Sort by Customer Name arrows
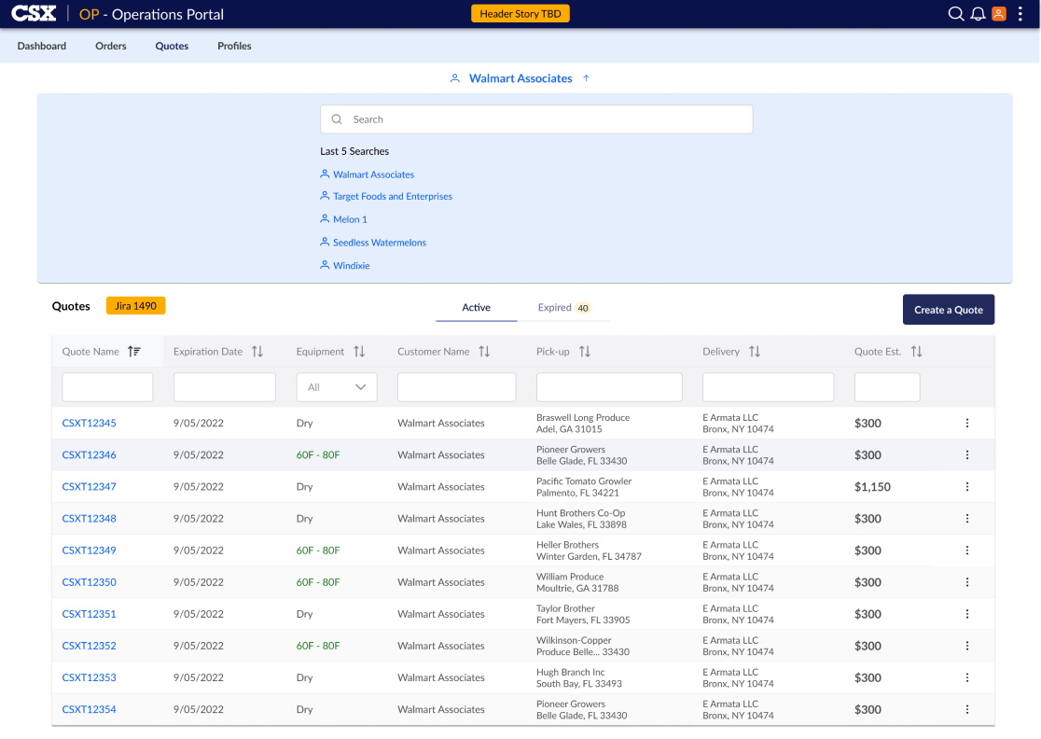 pyautogui.click(x=485, y=351)
